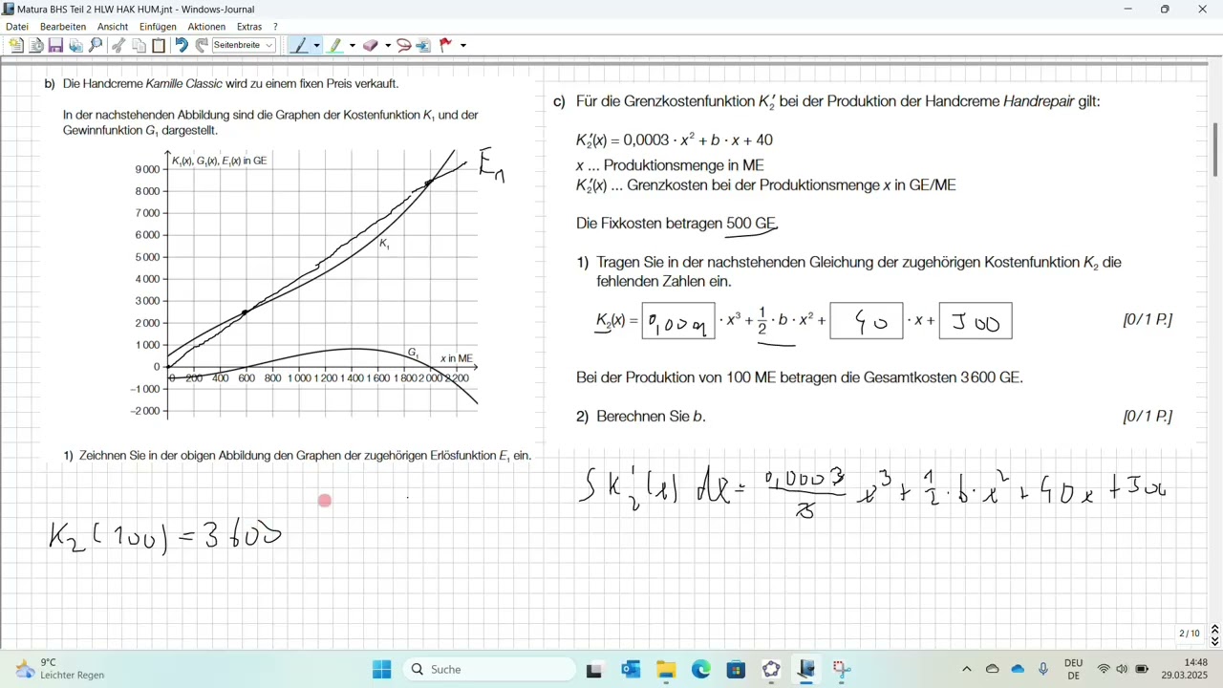This screenshot has height=688, width=1223.
Task: Open the ? help menu
Action: 275,27
